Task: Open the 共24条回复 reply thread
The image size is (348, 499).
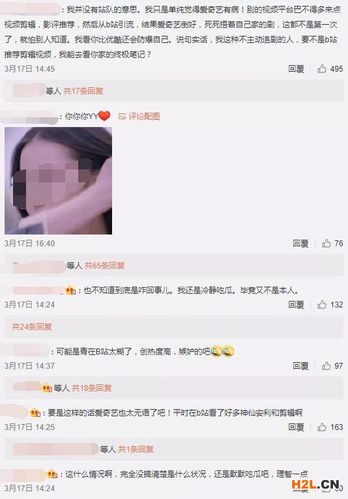Action: [32, 326]
